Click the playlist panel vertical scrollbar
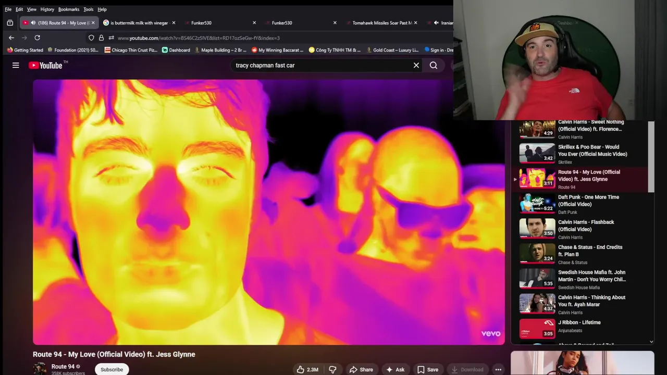 point(651,156)
